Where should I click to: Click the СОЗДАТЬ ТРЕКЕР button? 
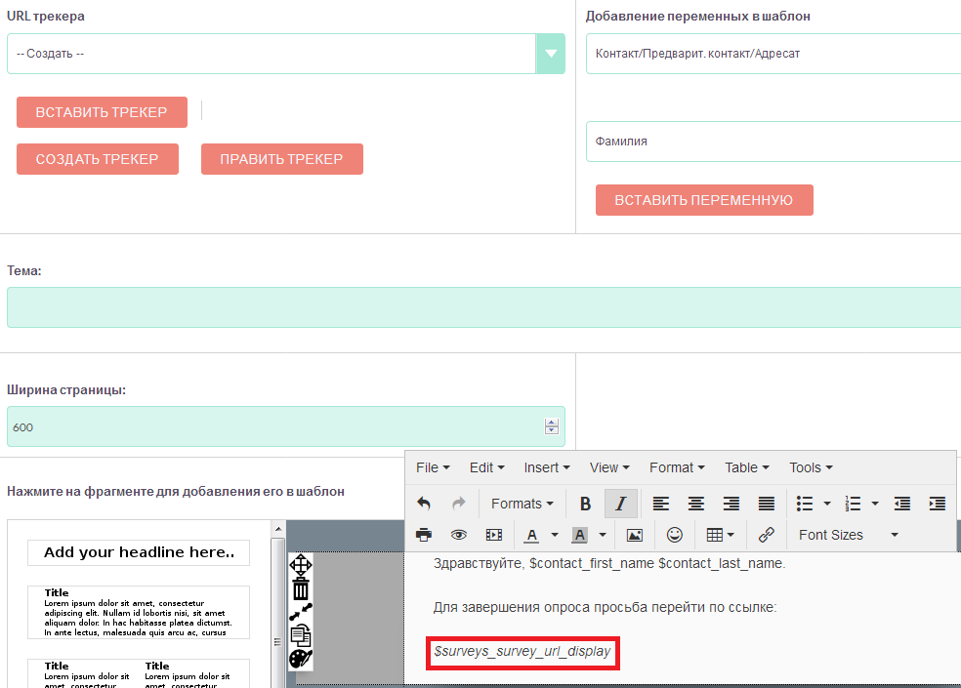pyautogui.click(x=98, y=159)
